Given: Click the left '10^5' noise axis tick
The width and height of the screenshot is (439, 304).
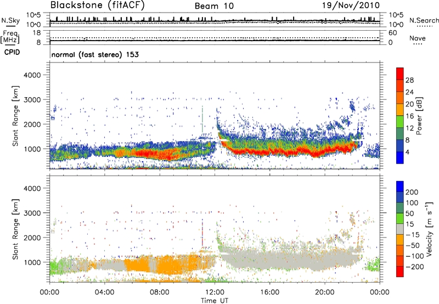Looking at the screenshot, I should click(x=33, y=15).
